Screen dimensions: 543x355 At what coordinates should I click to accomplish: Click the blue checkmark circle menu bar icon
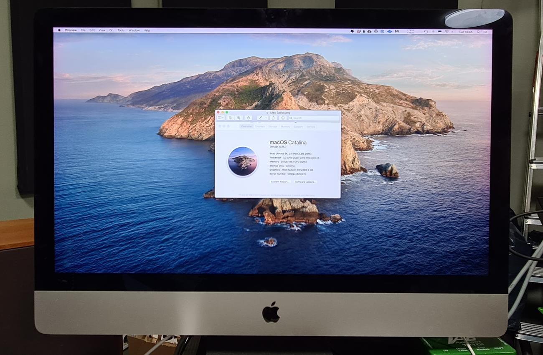[x=383, y=31]
